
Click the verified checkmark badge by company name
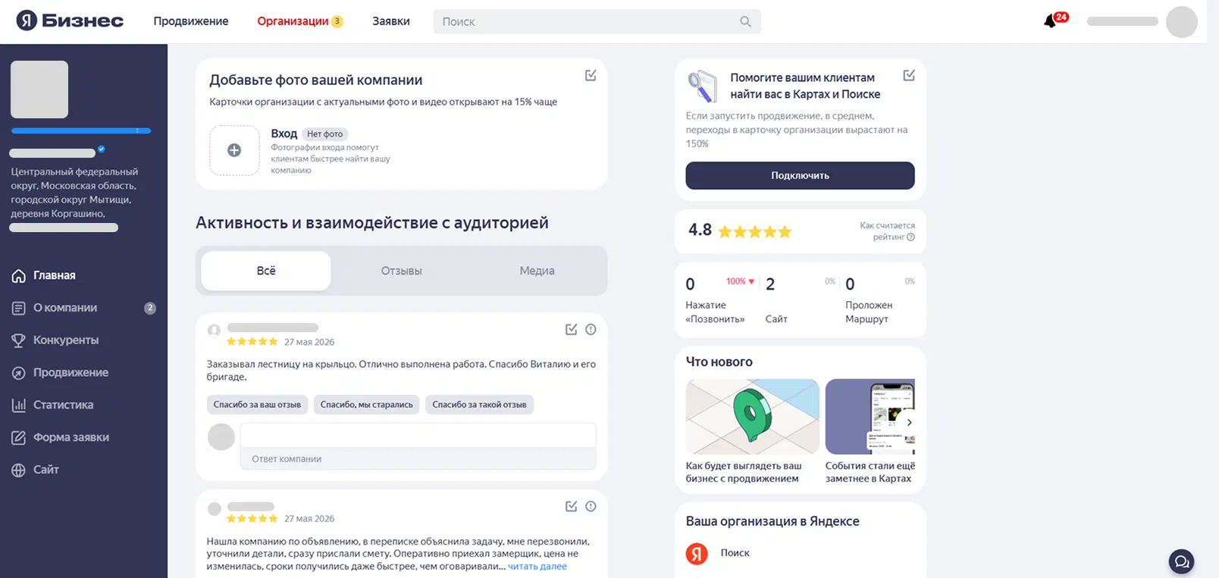coord(102,149)
